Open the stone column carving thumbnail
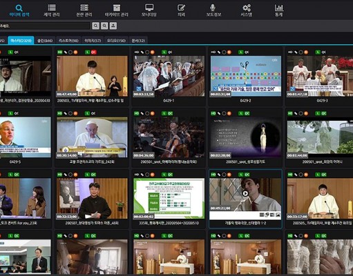 (x=320, y=257)
